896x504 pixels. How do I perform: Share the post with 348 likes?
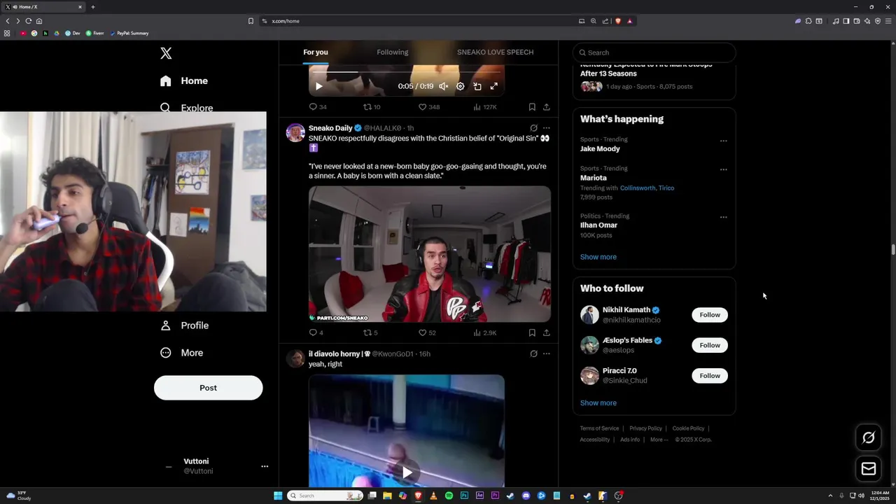tap(547, 107)
